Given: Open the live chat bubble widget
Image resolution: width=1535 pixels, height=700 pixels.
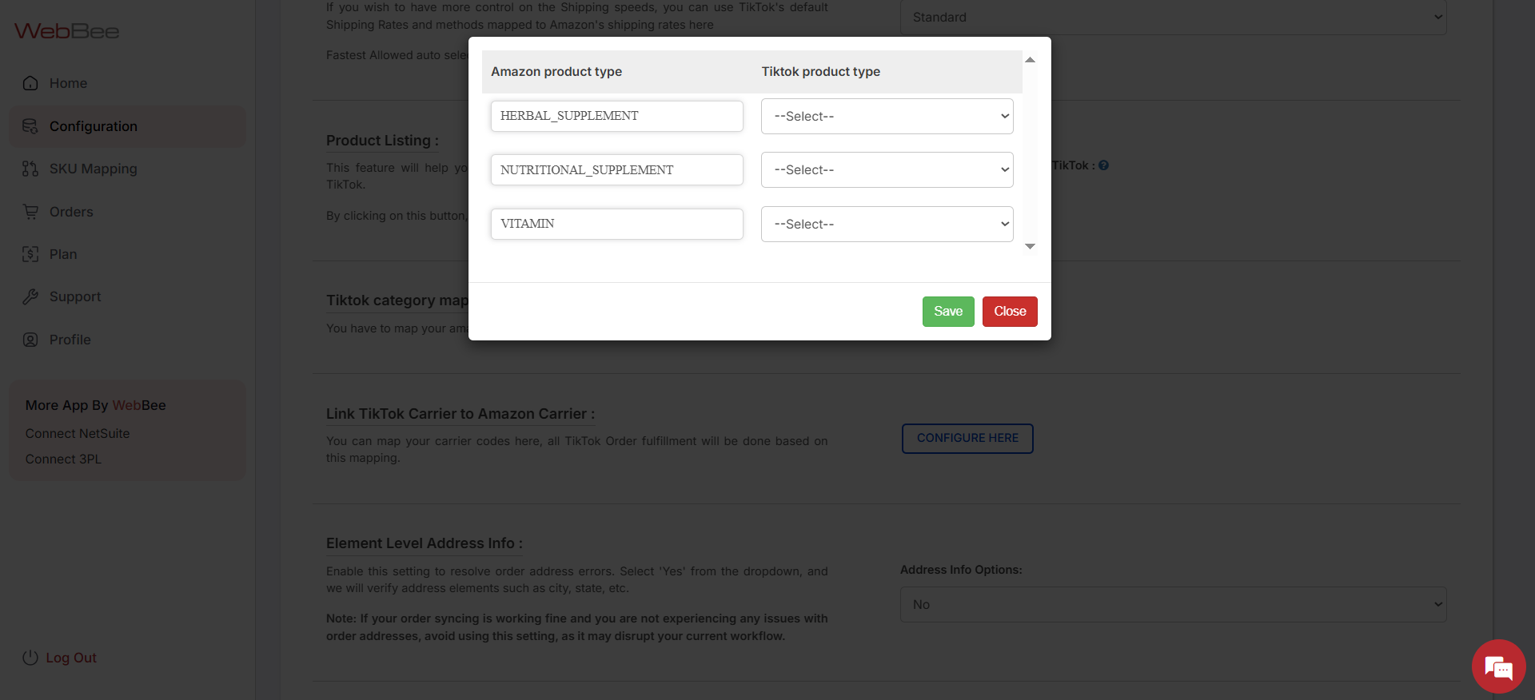Looking at the screenshot, I should tap(1498, 666).
